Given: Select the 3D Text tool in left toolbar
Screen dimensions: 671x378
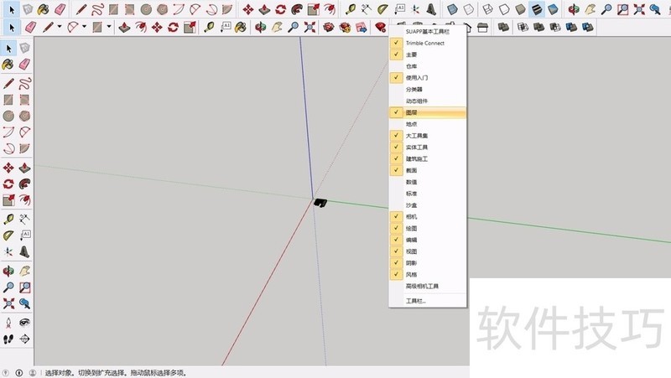Looking at the screenshot, I should coord(24,251).
